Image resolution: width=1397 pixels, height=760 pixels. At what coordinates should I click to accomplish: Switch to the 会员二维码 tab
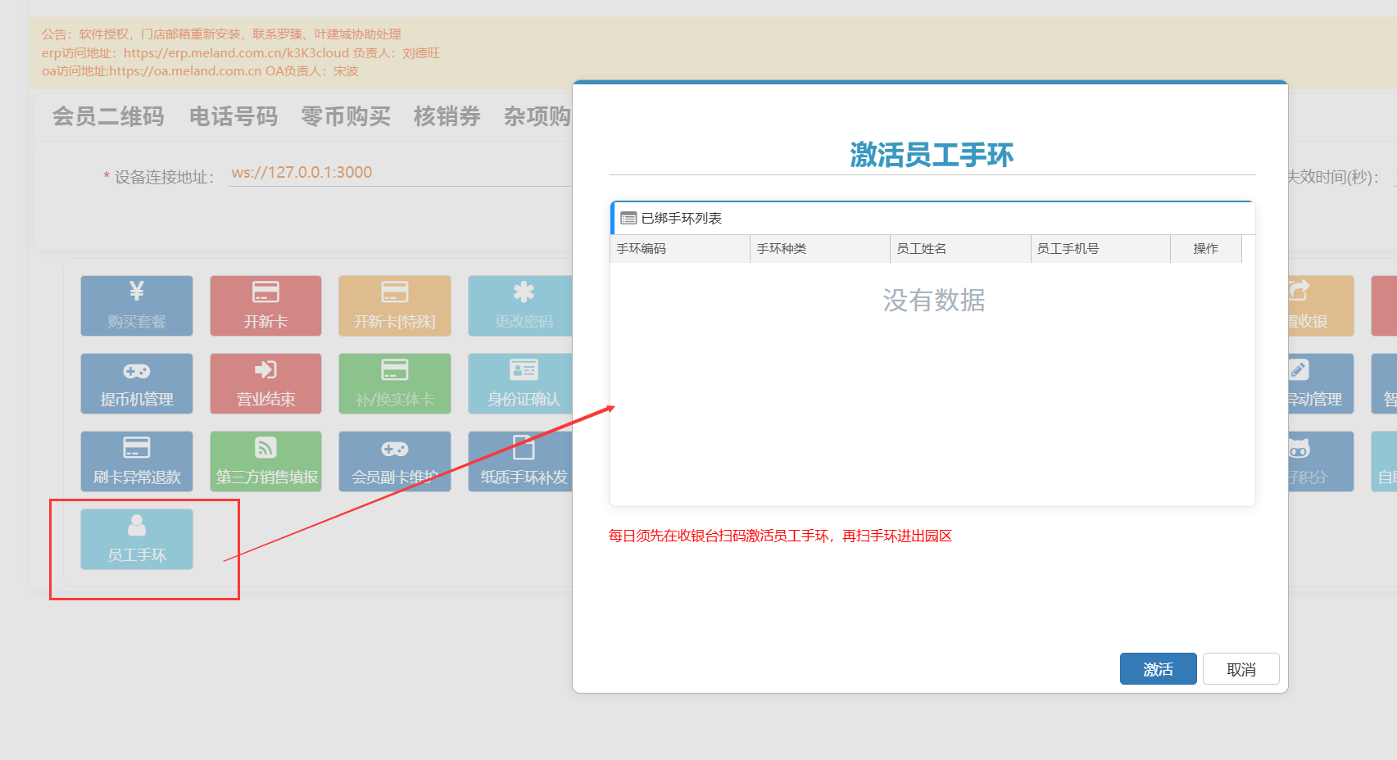click(x=108, y=116)
